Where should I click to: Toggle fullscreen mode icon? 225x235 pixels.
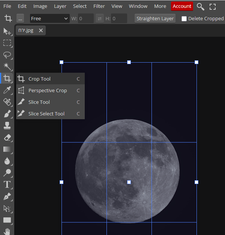coord(213,7)
